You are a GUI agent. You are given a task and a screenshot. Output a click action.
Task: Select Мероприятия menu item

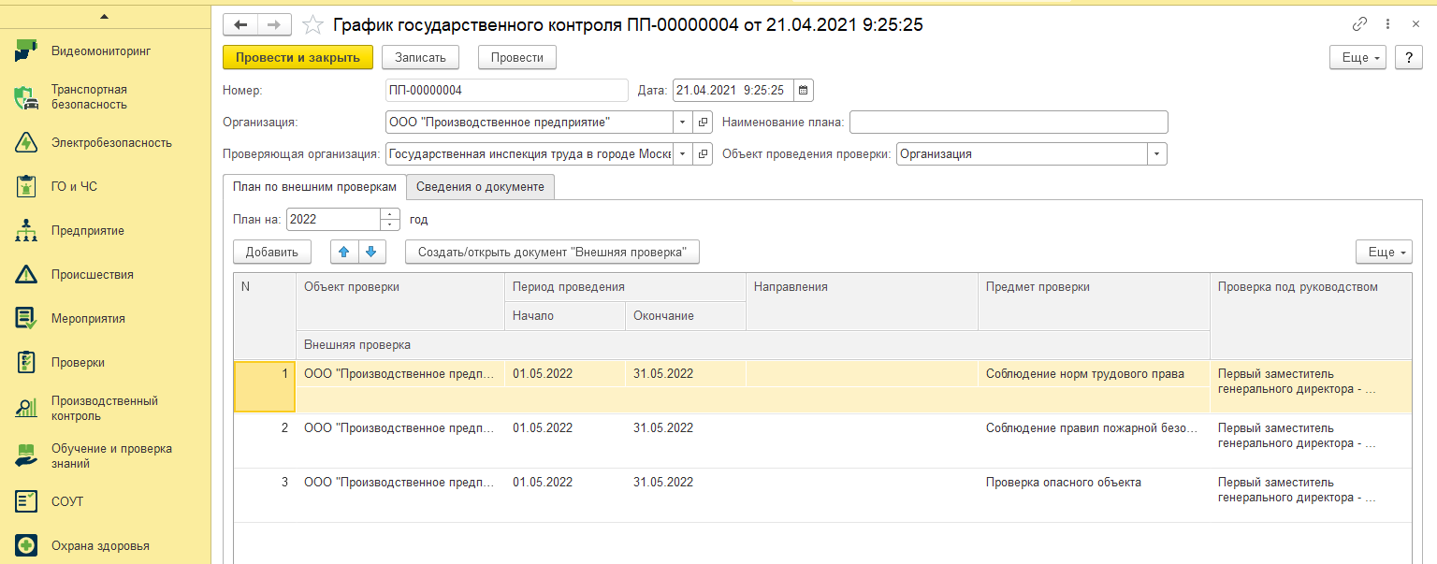click(x=88, y=318)
